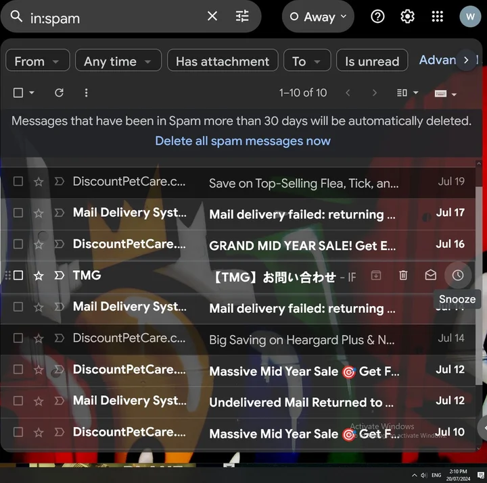Viewport: 487px width, 483px height.
Task: Snooze the TMG email
Action: [457, 275]
